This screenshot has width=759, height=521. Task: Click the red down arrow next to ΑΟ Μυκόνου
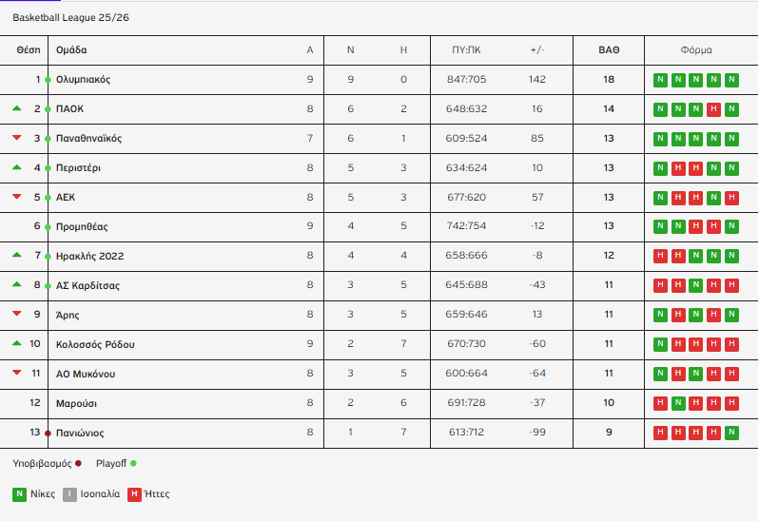pyautogui.click(x=16, y=374)
